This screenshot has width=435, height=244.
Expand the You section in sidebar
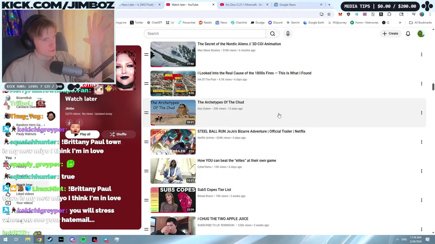tap(11, 158)
